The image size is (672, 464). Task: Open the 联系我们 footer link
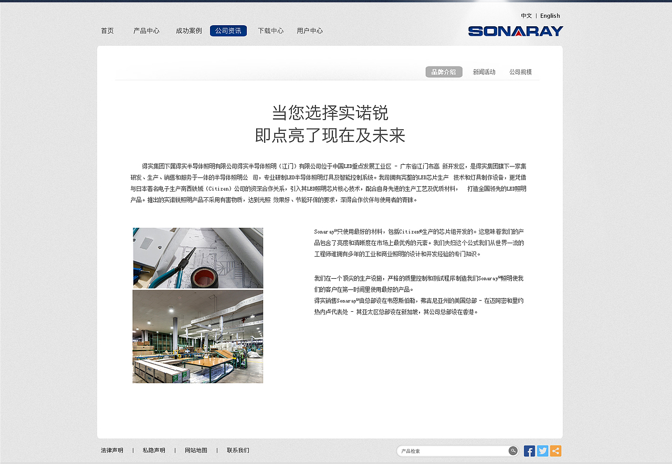[x=238, y=450]
